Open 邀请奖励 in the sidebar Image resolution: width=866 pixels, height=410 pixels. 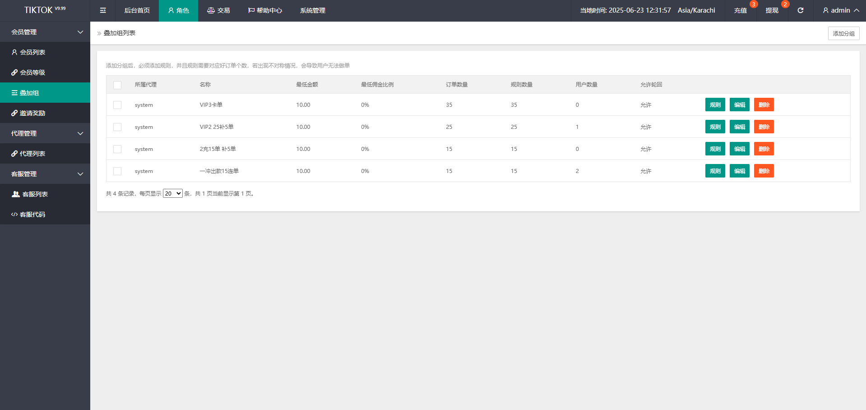(x=32, y=113)
